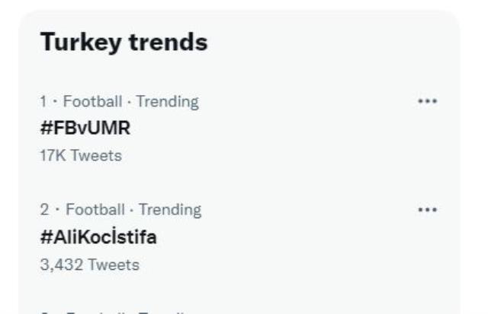Open three-dot menu beside #AliKocİstifa

point(428,210)
